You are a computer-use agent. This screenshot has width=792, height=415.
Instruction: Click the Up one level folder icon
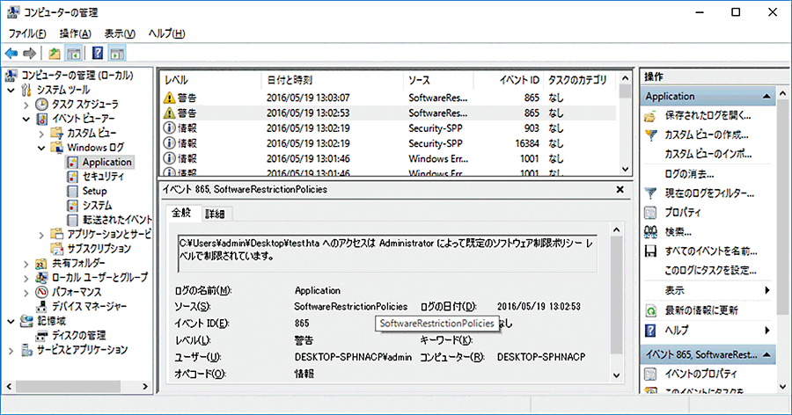tap(55, 54)
